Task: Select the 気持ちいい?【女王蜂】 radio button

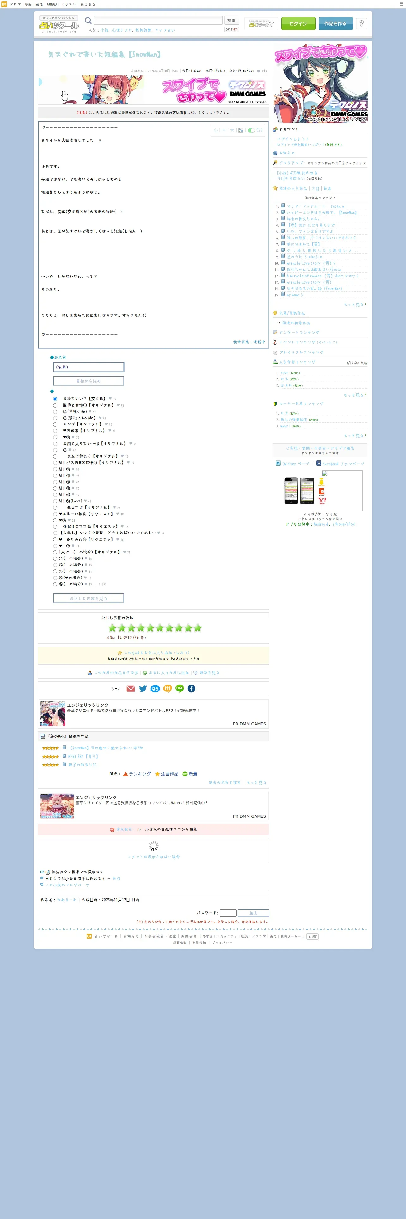Action: 55,399
